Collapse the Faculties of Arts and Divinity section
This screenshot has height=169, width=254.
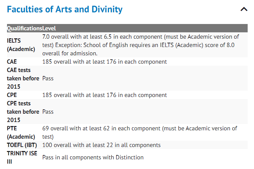coord(244,9)
